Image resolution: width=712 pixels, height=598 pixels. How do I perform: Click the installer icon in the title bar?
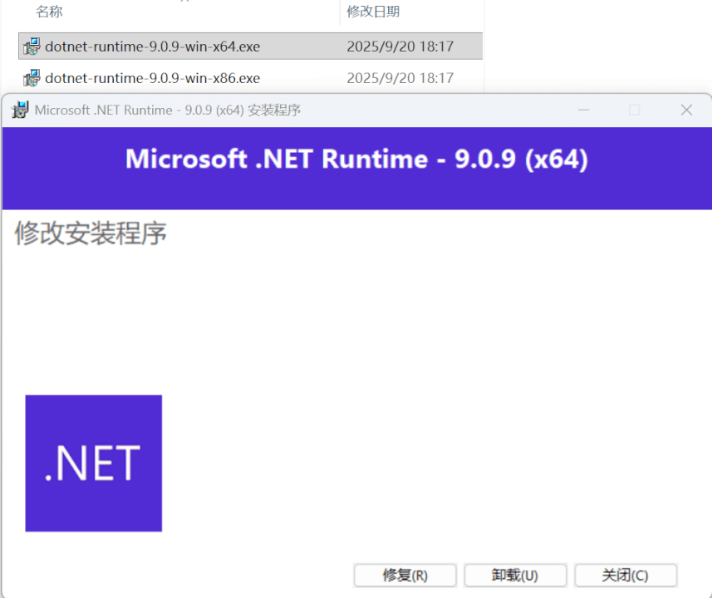tap(18, 110)
